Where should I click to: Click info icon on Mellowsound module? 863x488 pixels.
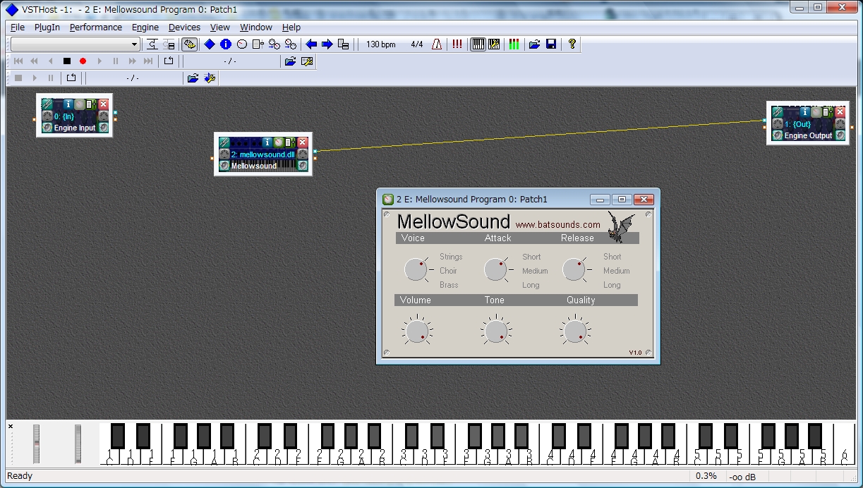click(267, 142)
